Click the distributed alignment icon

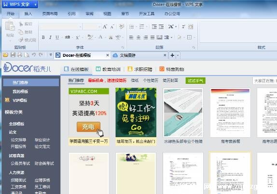pos(159,37)
